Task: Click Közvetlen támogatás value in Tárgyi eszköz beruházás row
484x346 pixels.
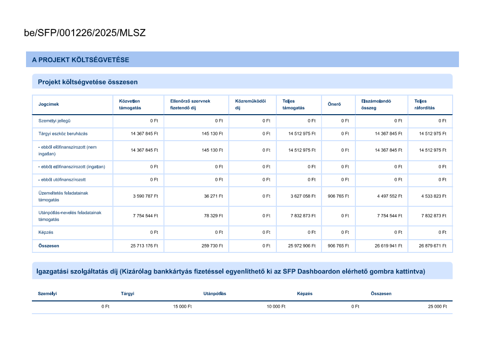Action: (x=144, y=134)
